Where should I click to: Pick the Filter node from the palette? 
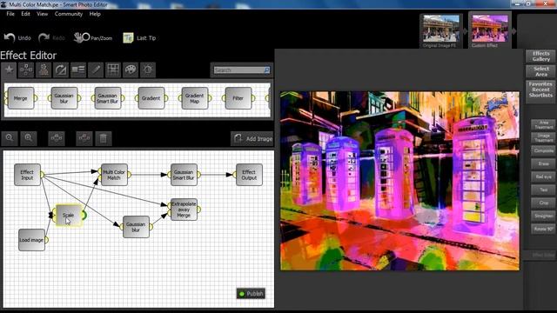coord(238,98)
